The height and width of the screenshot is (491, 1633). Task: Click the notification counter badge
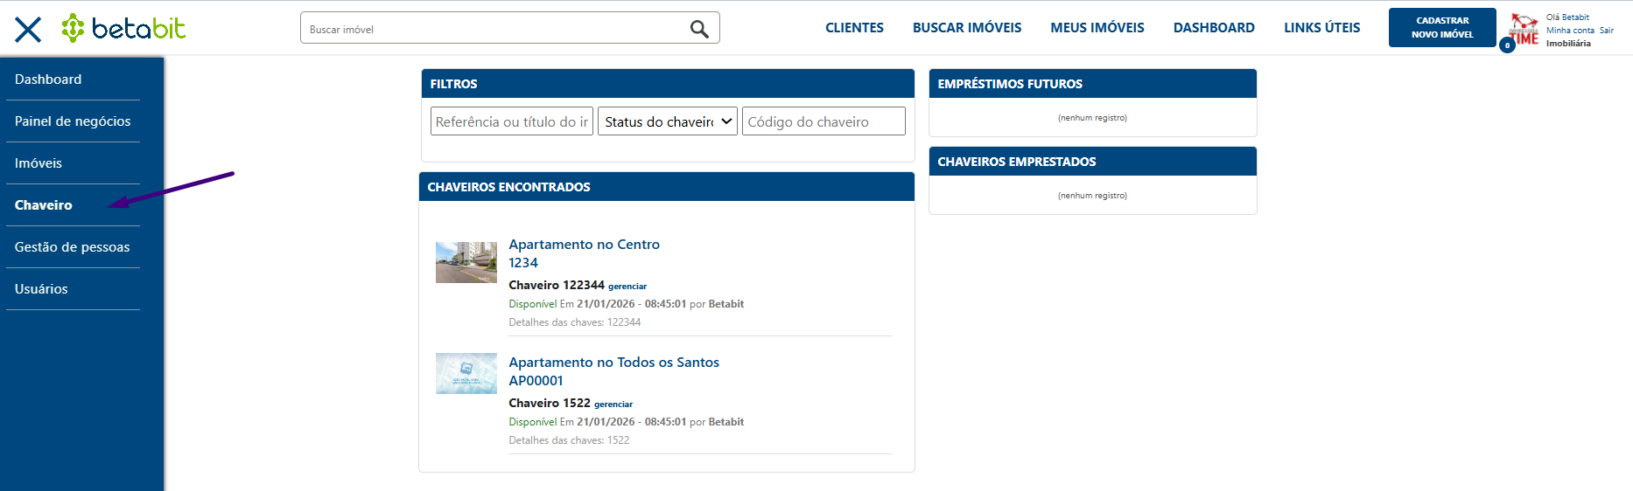click(1507, 45)
